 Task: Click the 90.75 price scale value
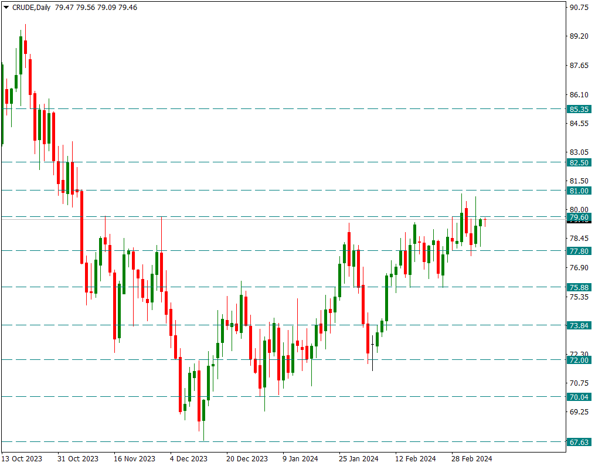(x=579, y=7)
